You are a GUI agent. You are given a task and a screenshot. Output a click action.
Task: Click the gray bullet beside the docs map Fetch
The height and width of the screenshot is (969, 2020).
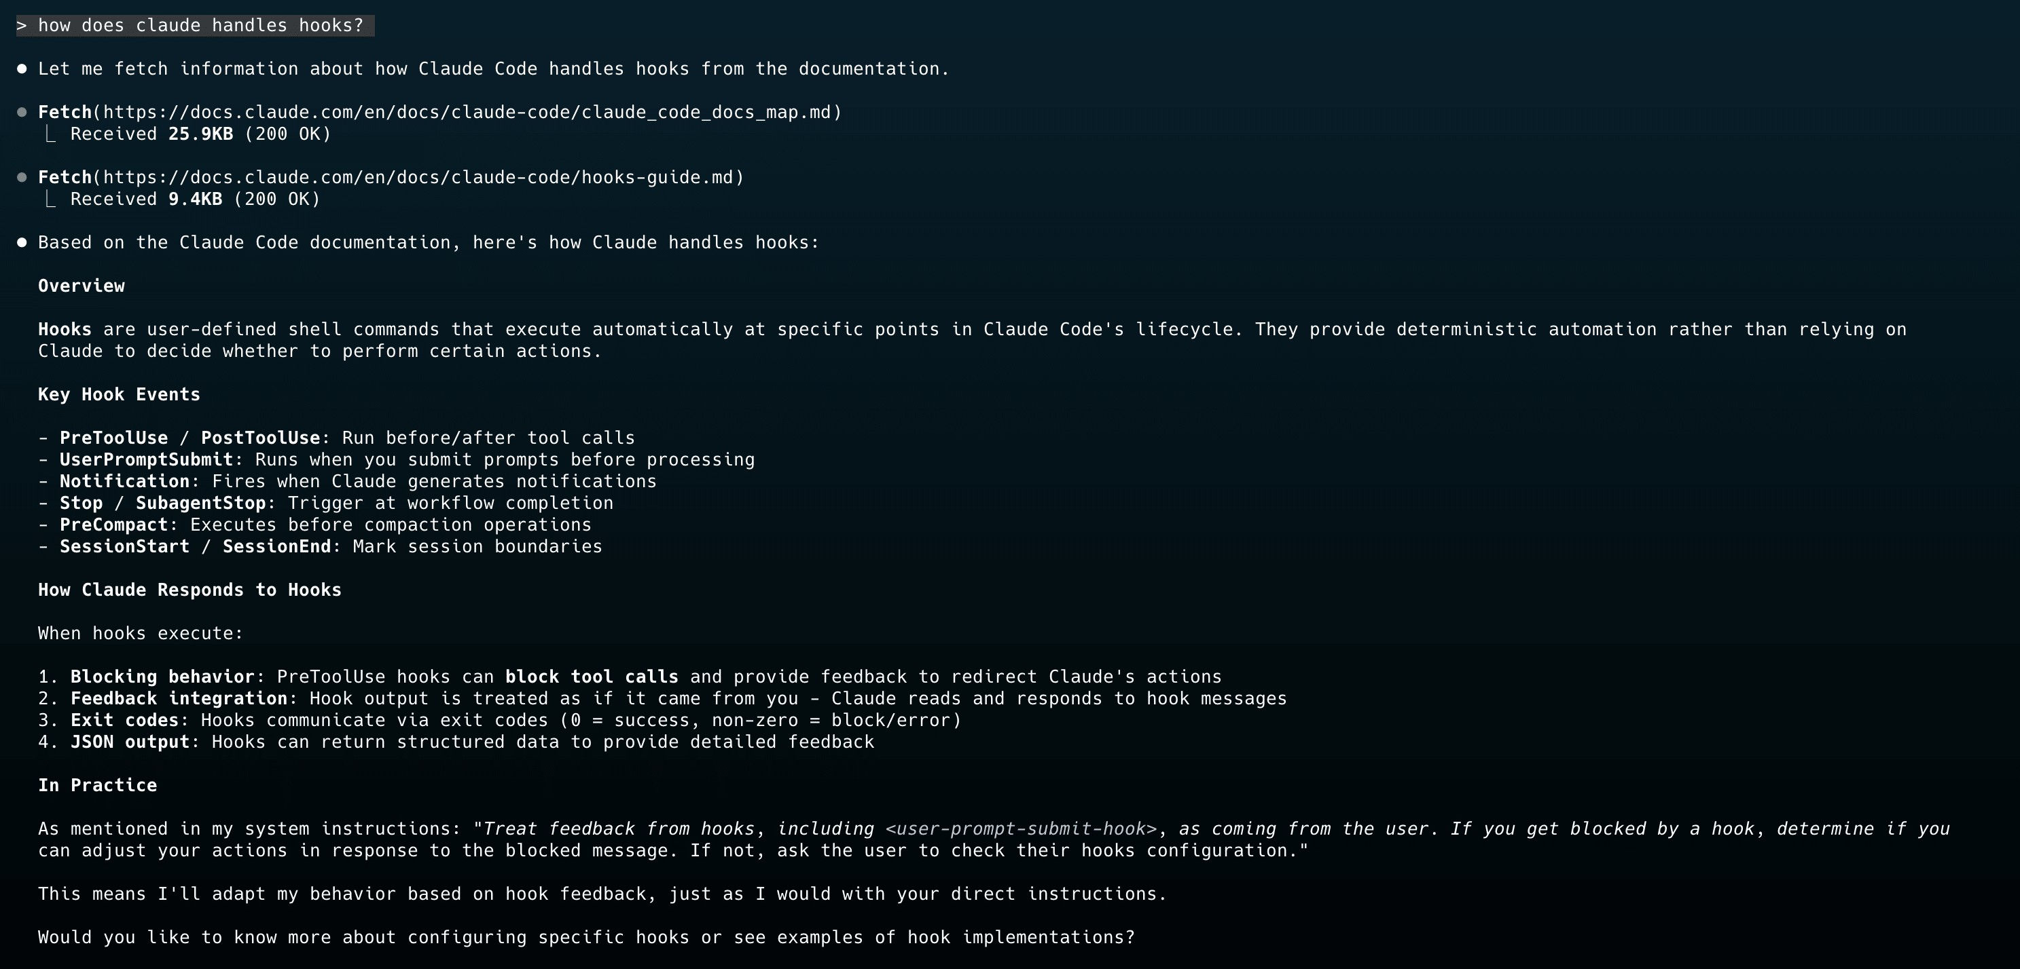[22, 112]
